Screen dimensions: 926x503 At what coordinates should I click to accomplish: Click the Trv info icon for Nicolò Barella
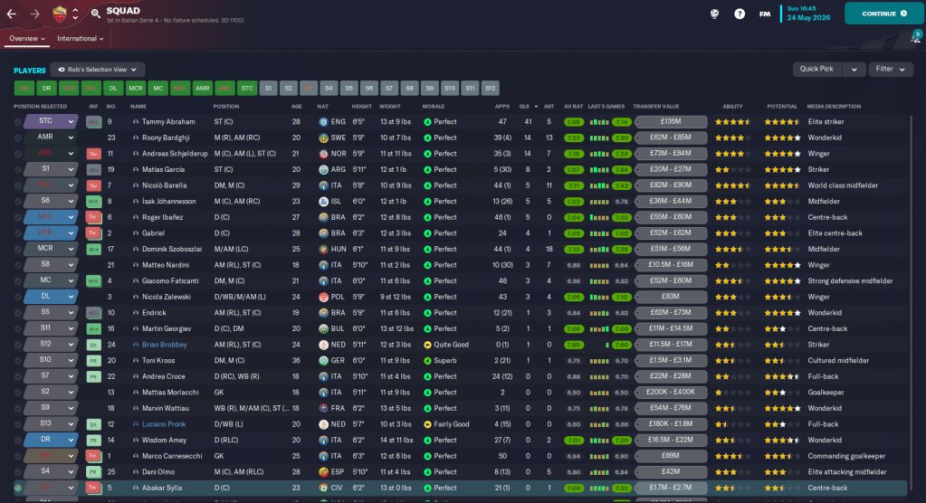click(93, 185)
